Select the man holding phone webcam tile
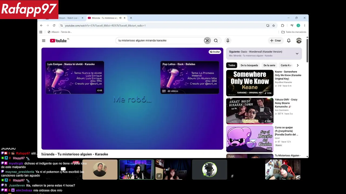Viewport: 346px width, 194px height. 100,170
